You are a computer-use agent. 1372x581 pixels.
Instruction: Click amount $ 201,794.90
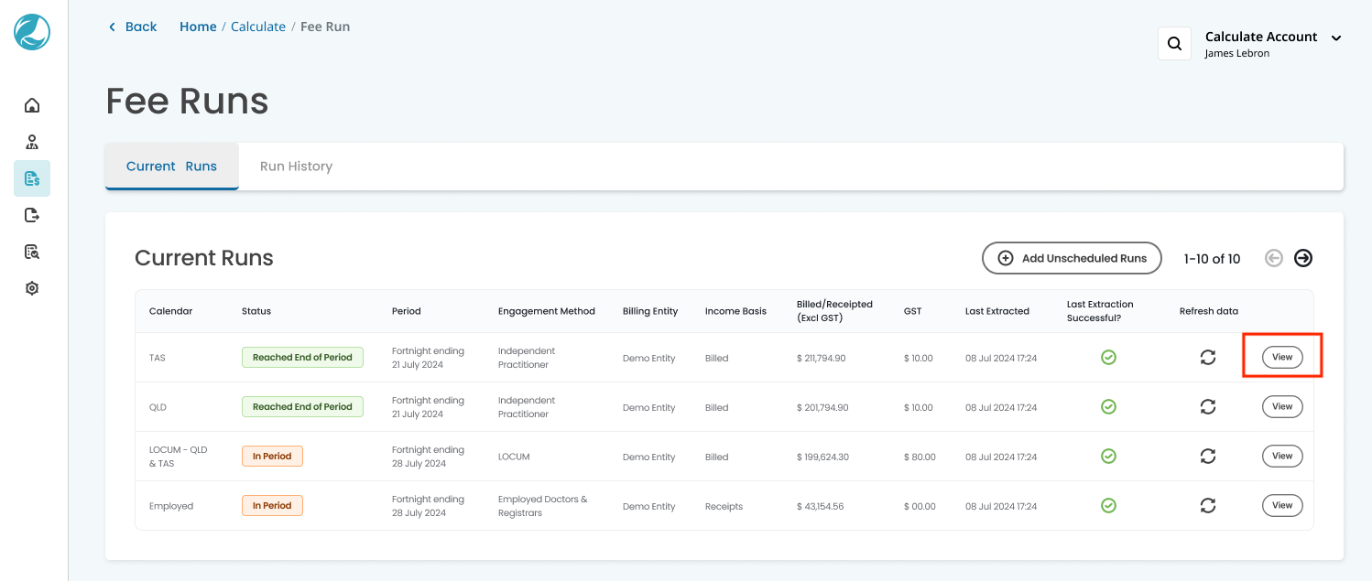822,408
